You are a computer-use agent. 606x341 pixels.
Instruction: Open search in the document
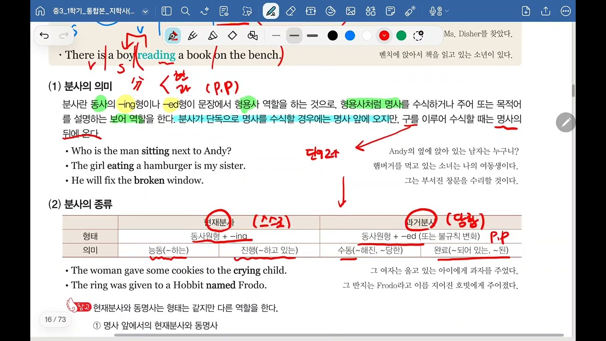click(x=186, y=11)
